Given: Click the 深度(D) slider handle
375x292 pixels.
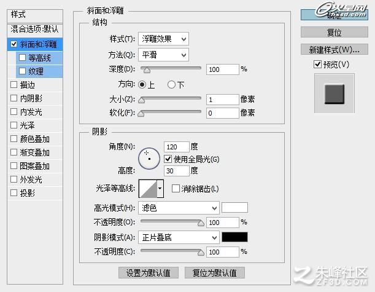Looking at the screenshot, I should [147, 70].
